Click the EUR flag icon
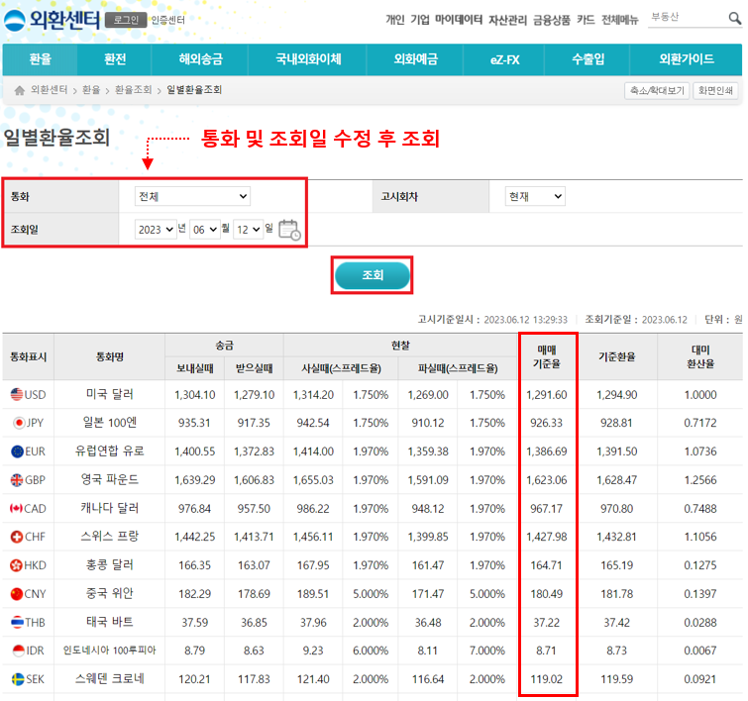Image resolution: width=748 pixels, height=701 pixels. [17, 452]
